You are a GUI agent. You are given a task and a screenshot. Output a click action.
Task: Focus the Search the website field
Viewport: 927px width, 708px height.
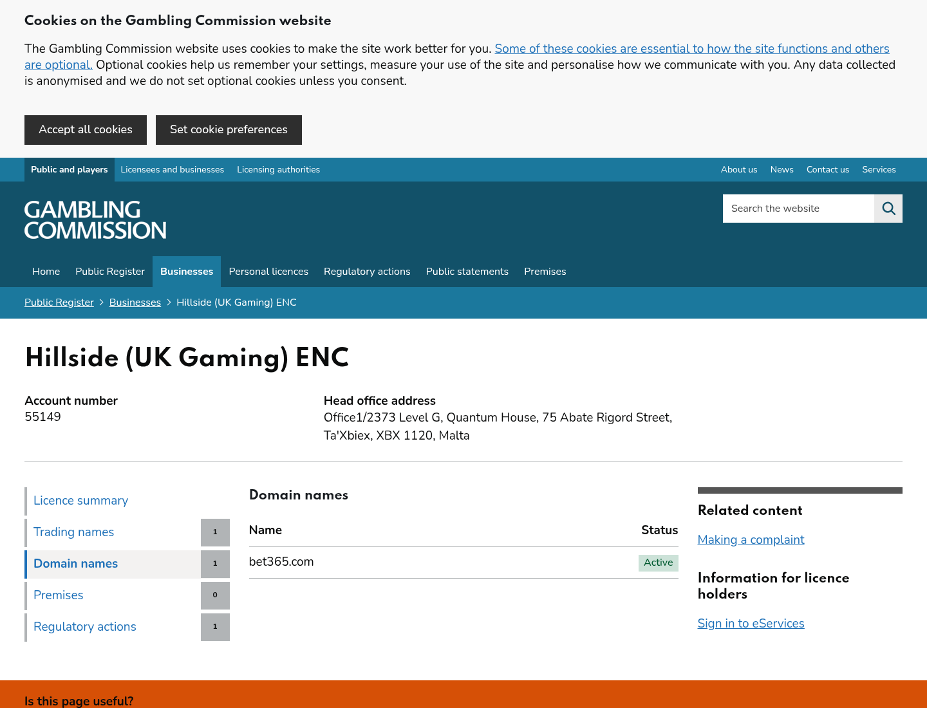[798, 209]
